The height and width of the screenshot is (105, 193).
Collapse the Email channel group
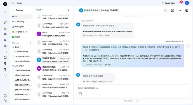[17, 47]
